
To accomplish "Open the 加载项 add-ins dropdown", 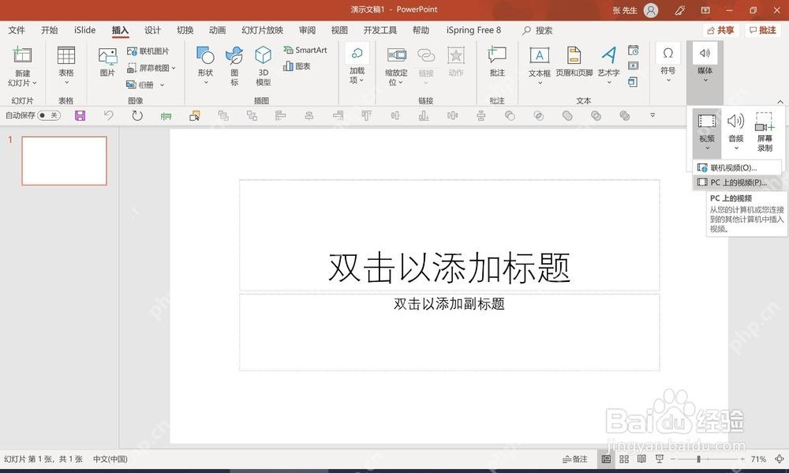I will click(x=357, y=65).
